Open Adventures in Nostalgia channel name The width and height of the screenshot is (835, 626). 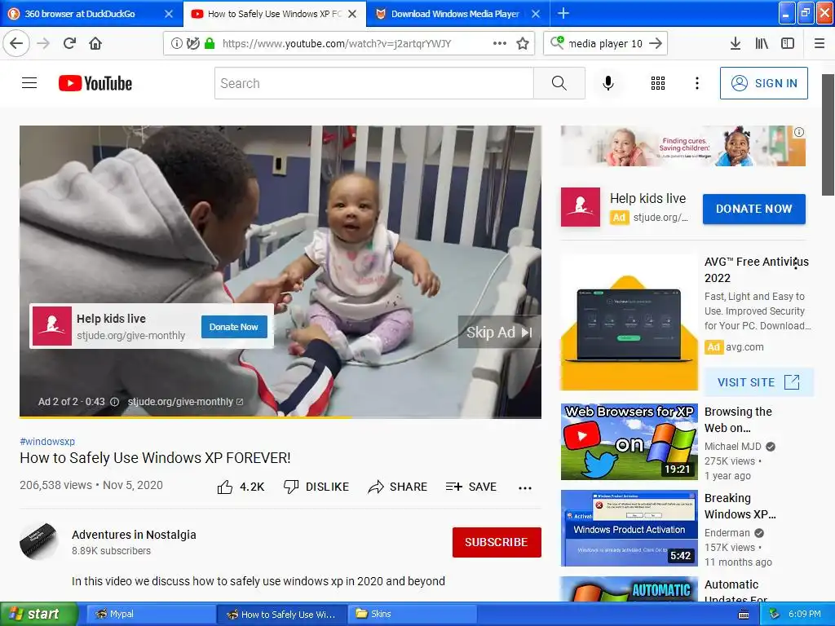134,535
